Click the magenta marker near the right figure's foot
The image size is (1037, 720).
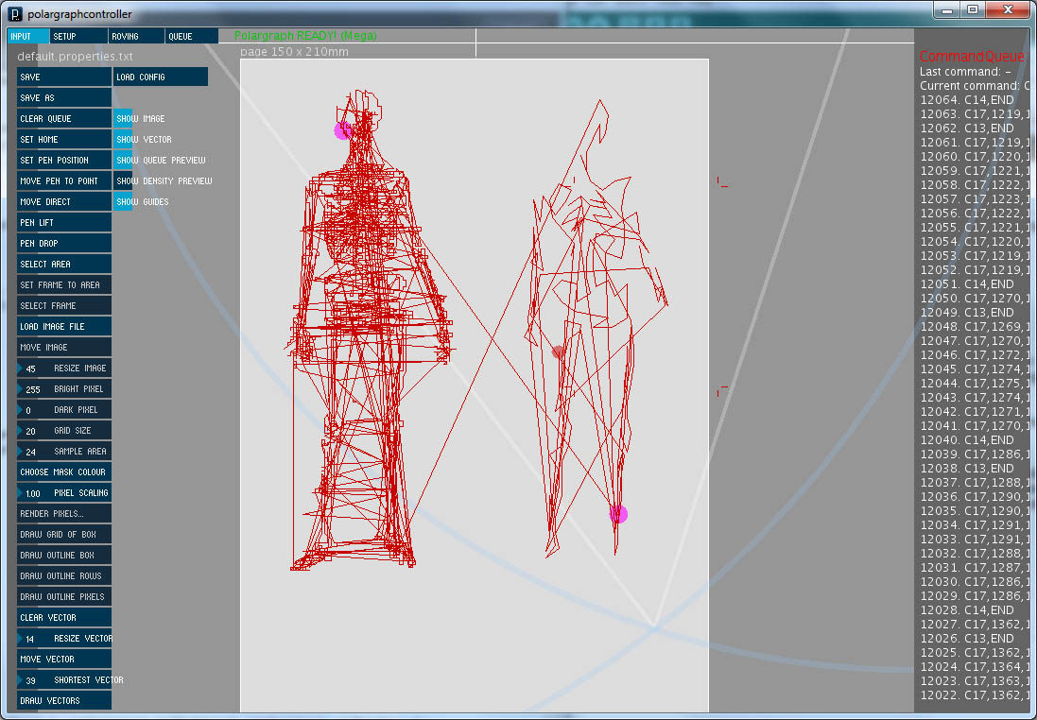coord(618,514)
